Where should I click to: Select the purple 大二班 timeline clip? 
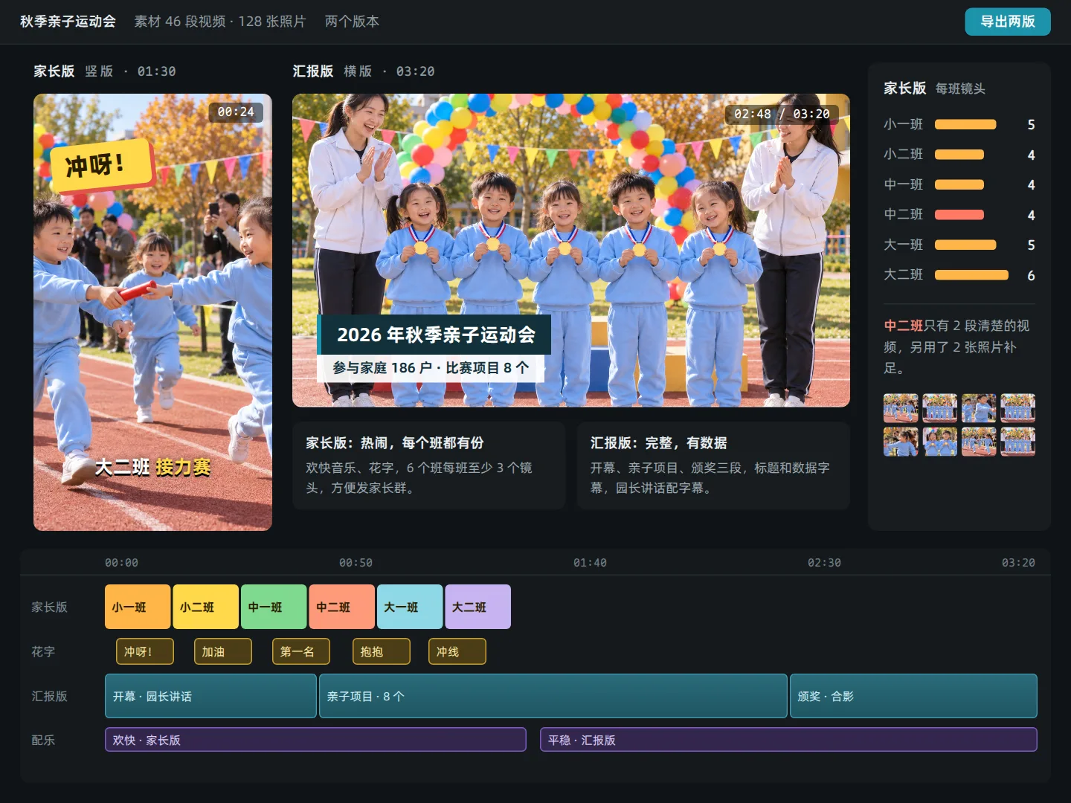[x=478, y=607]
